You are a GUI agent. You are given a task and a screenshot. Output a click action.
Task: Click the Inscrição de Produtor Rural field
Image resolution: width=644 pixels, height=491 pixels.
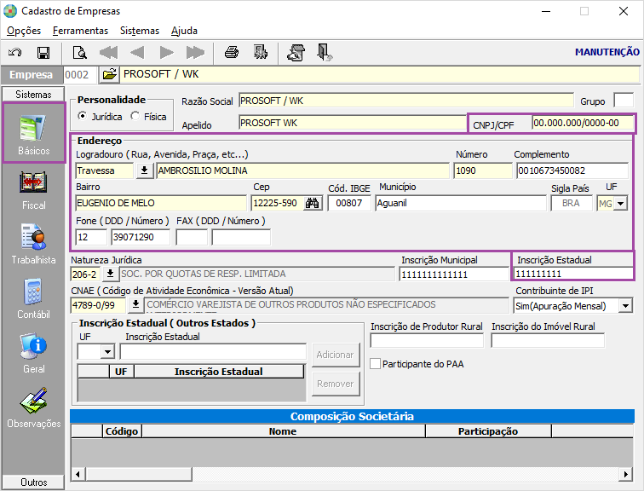[427, 340]
